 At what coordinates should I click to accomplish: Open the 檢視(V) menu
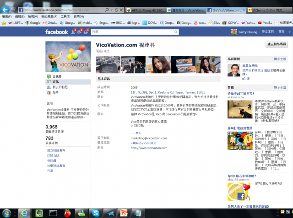33,16
